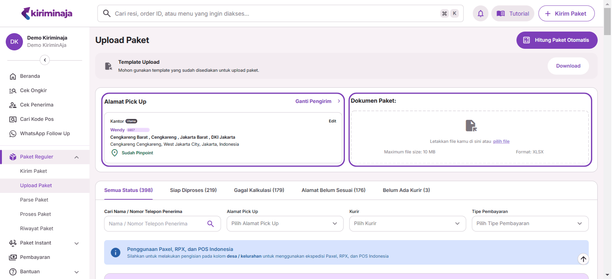Screen dimensions: 612x279
Task: Click the document upload icon in Dokumen Paket
Action: tap(471, 126)
